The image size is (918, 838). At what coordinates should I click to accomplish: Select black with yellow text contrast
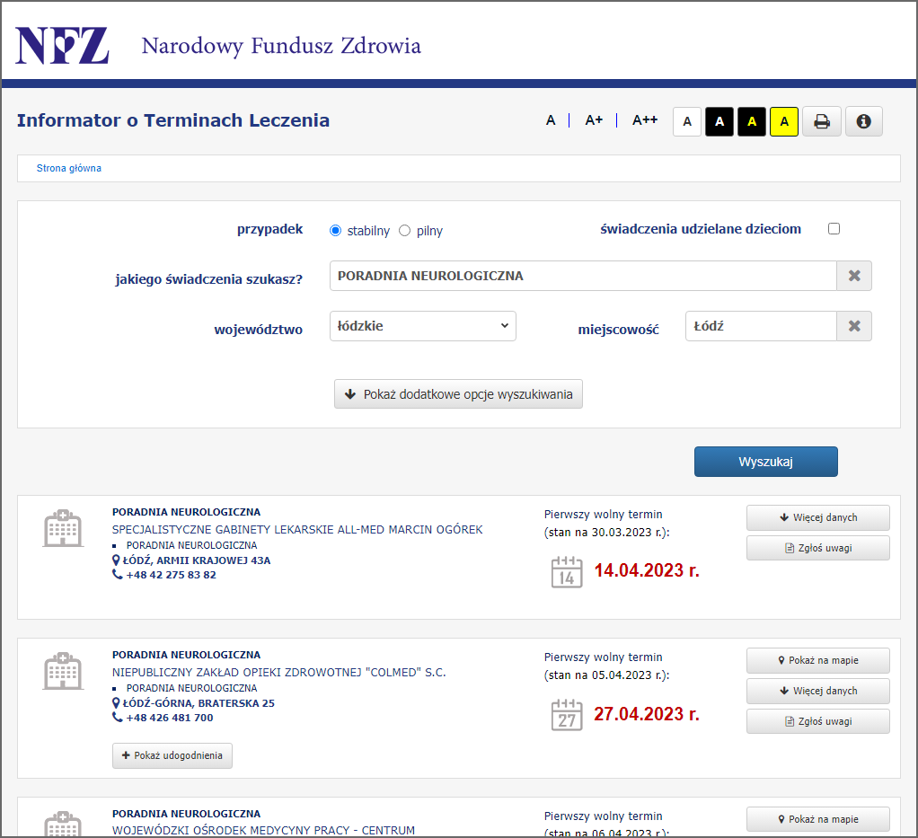pos(752,122)
